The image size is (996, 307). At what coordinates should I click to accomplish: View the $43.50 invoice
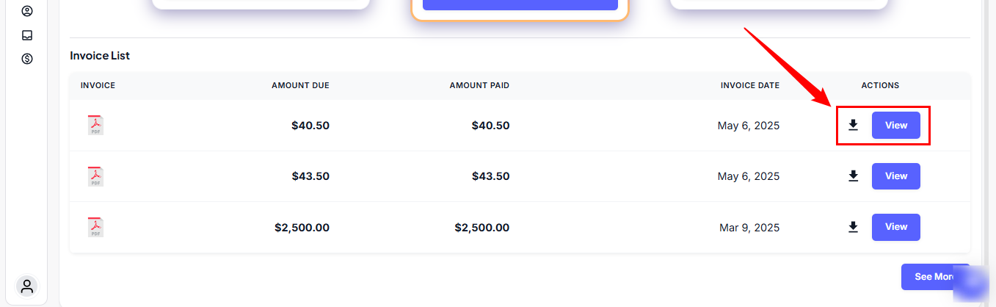point(895,176)
